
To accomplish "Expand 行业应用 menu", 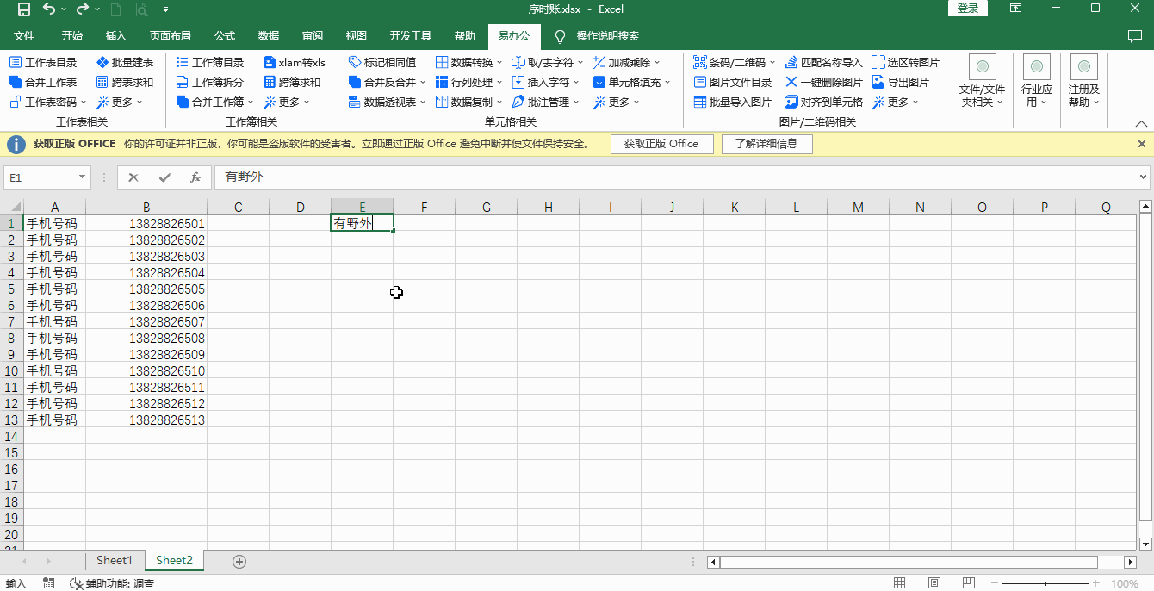I will [x=1037, y=82].
